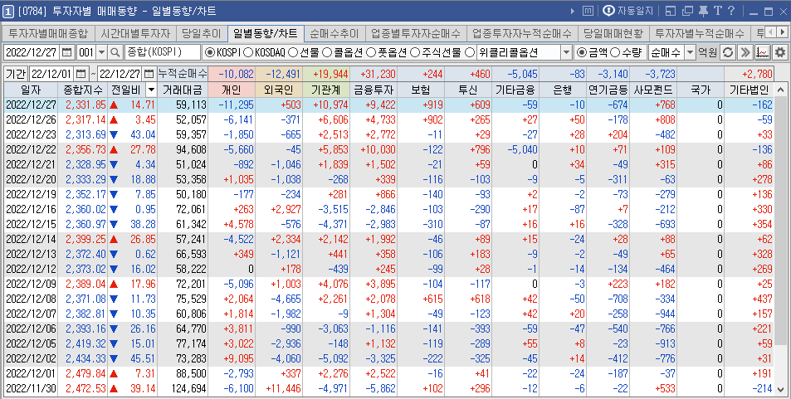Click the 금융투자 column header
Image resolution: width=791 pixels, height=399 pixels.
pos(374,90)
